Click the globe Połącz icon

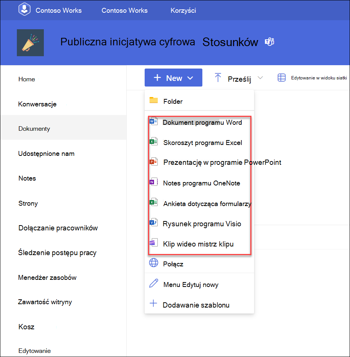[154, 263]
